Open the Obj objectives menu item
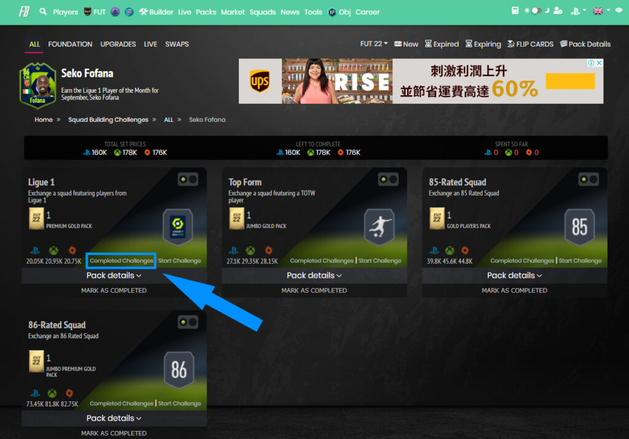The width and height of the screenshot is (629, 439). 339,12
